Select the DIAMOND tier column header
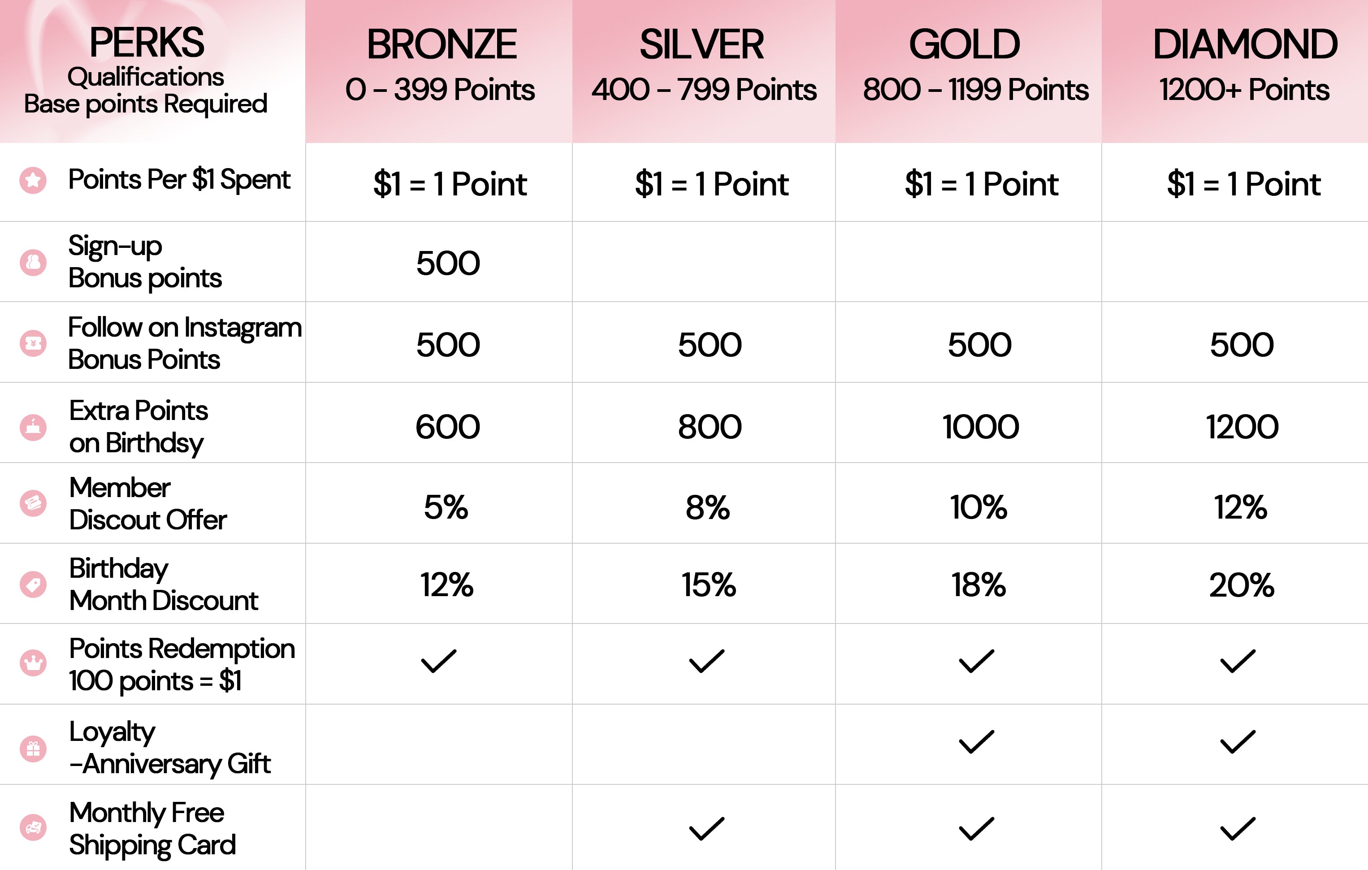This screenshot has height=870, width=1368. (x=1245, y=44)
